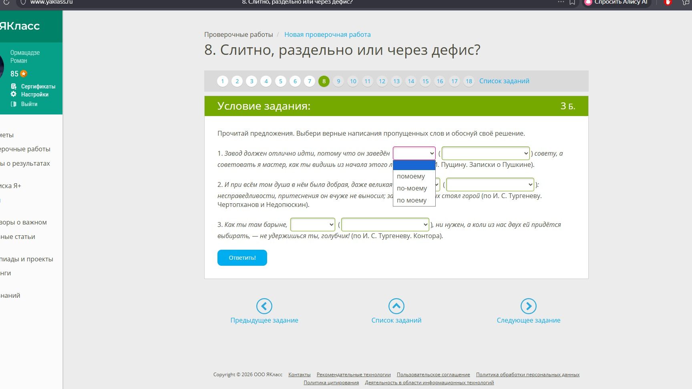Go to task number 6
This screenshot has height=389, width=692.
[x=295, y=81]
